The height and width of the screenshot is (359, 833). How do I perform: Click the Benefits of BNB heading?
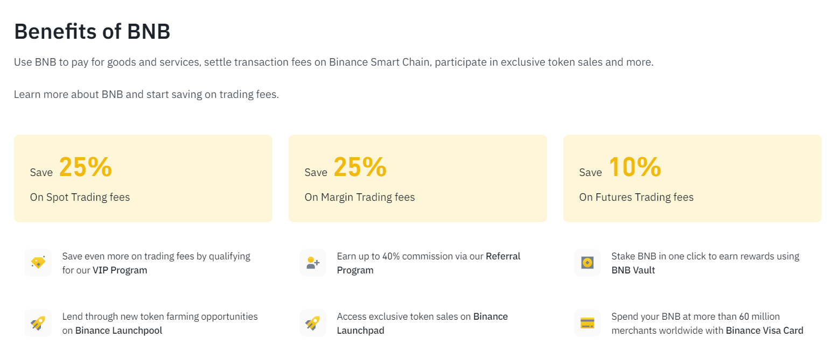pyautogui.click(x=92, y=31)
